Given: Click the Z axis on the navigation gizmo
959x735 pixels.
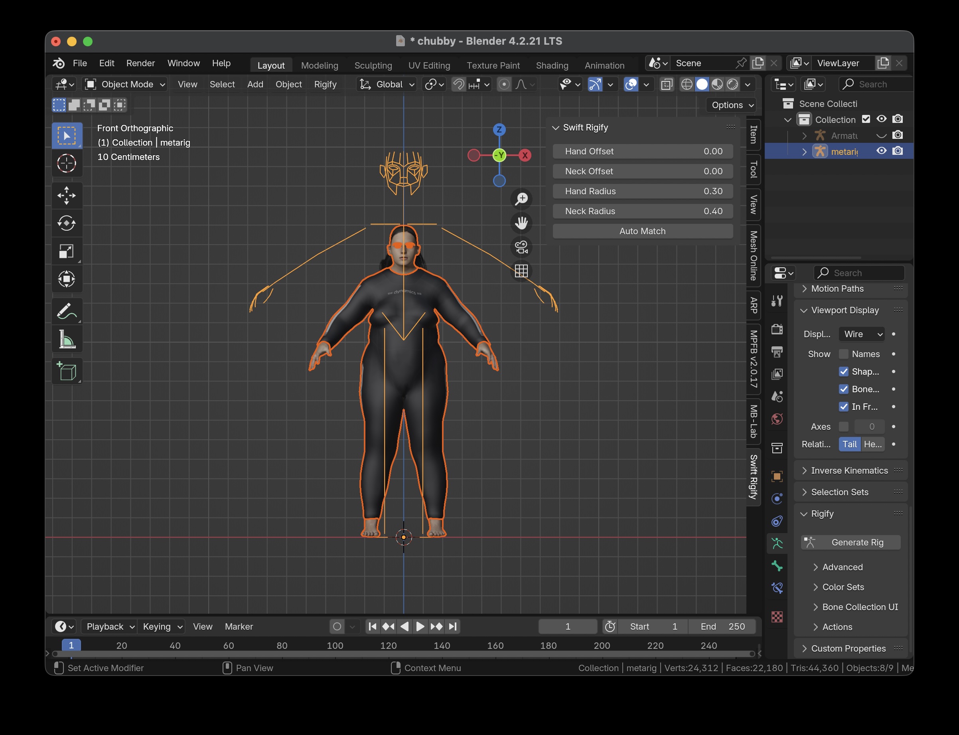Looking at the screenshot, I should [499, 130].
